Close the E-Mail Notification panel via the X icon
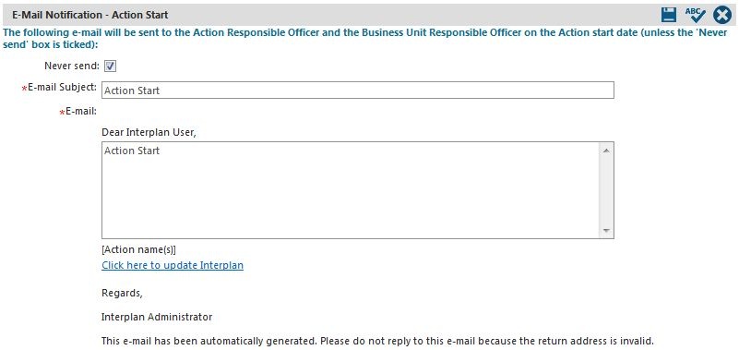 (722, 15)
